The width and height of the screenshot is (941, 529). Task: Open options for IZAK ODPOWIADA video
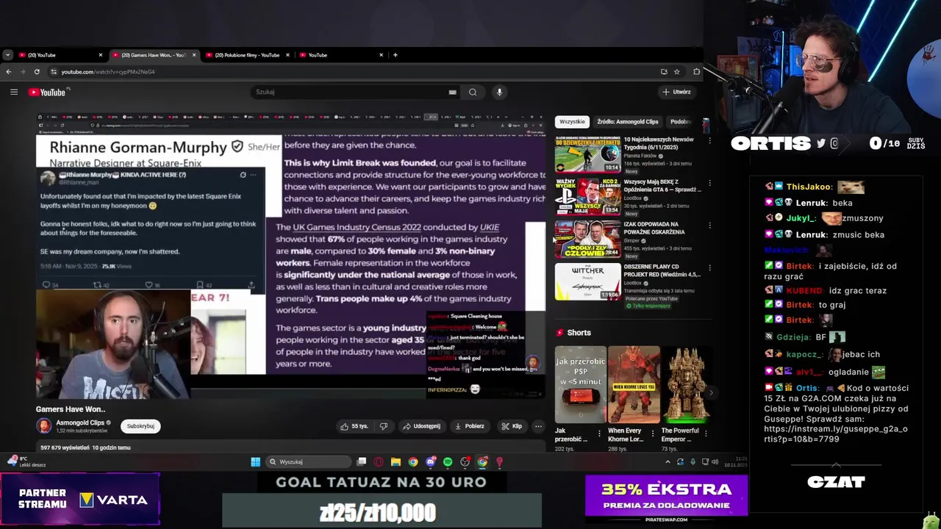709,226
